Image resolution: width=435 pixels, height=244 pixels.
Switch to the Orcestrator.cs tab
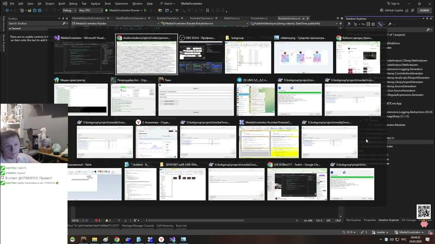[x=259, y=18]
